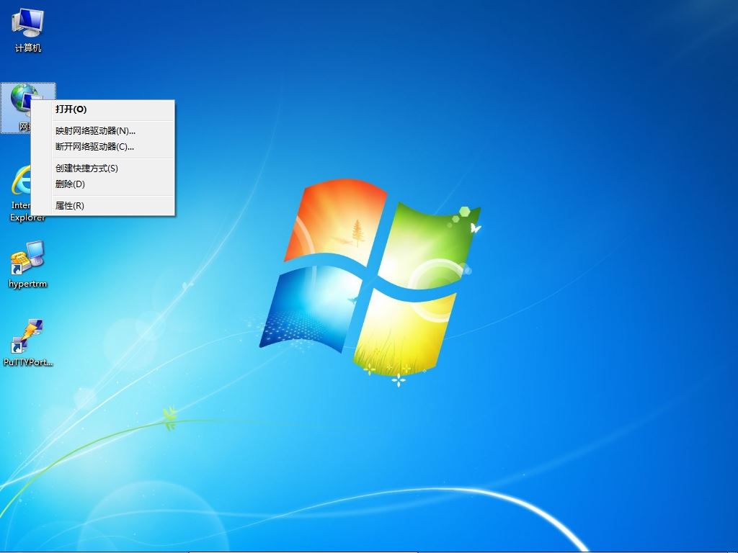Viewport: 738px width, 553px height.
Task: Select the 计算机 desktop icon
Action: pyautogui.click(x=28, y=30)
